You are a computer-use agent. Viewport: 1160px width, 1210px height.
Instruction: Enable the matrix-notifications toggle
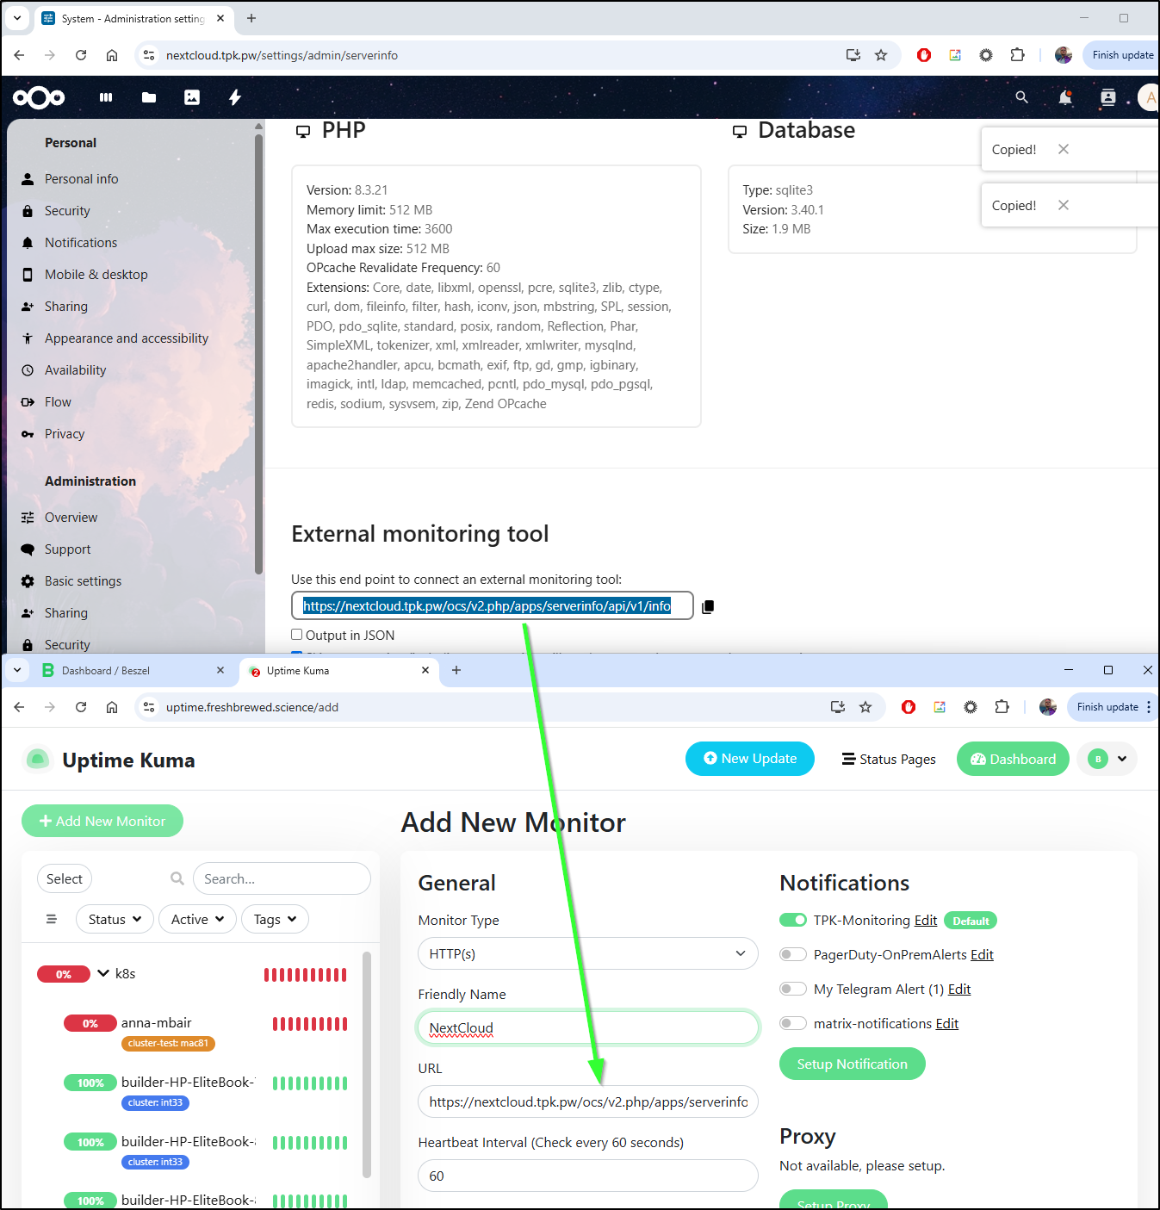793,1023
